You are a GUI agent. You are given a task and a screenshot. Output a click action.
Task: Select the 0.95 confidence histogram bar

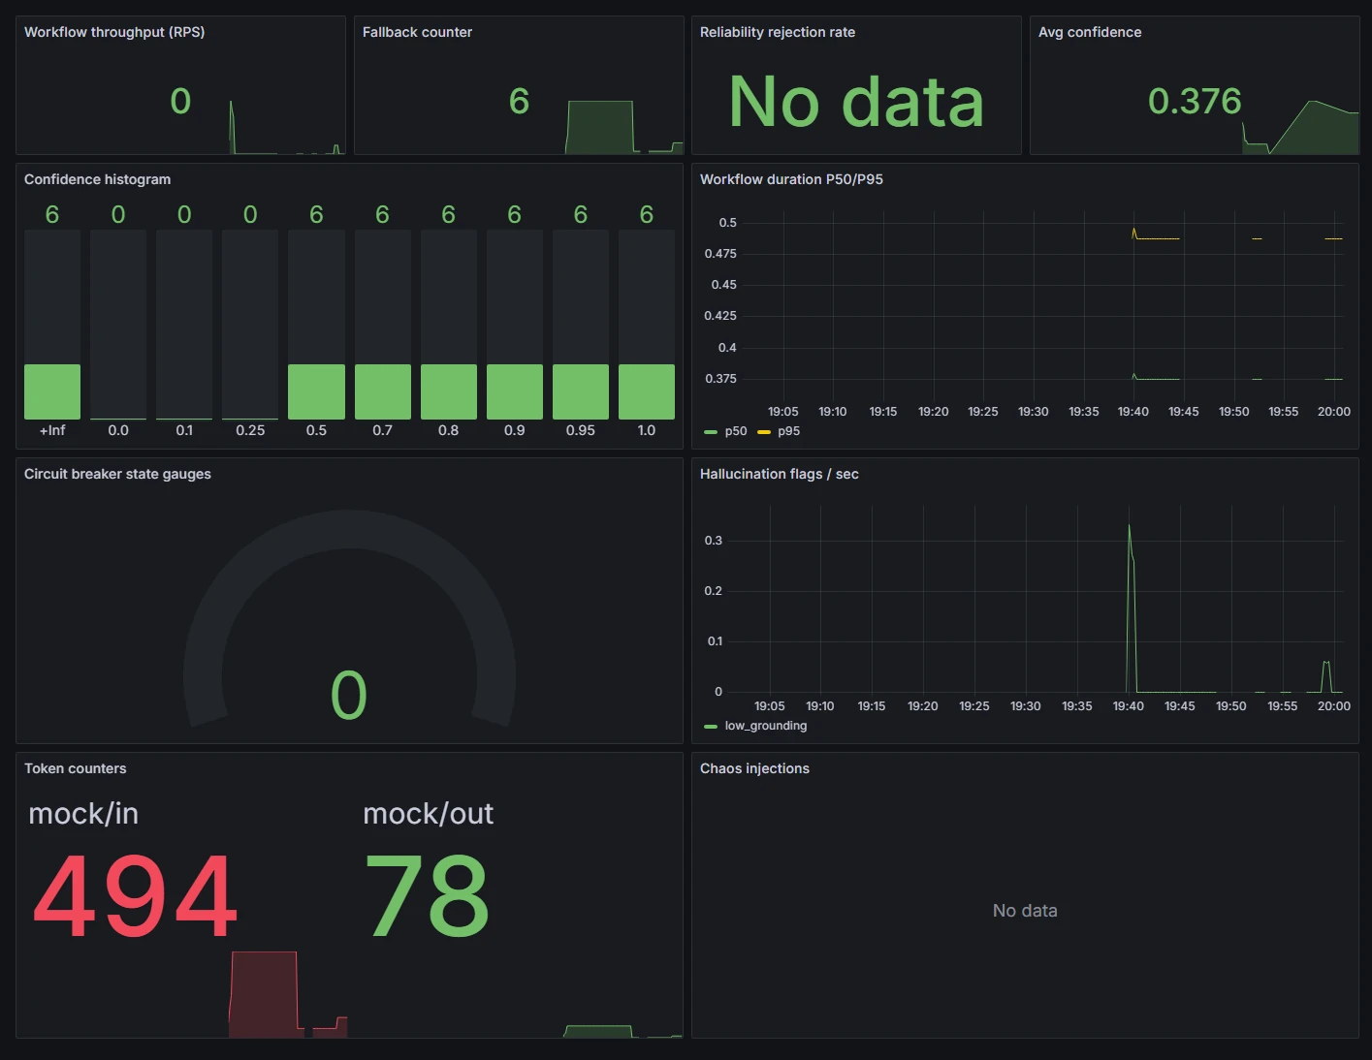pos(581,391)
